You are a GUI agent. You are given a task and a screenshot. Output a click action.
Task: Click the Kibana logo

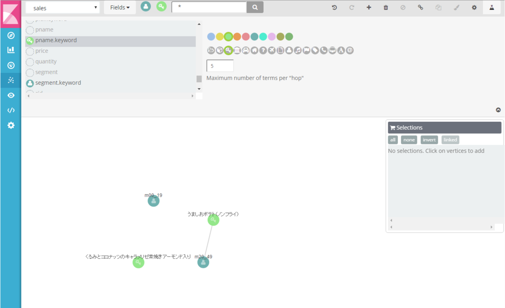click(x=11, y=14)
